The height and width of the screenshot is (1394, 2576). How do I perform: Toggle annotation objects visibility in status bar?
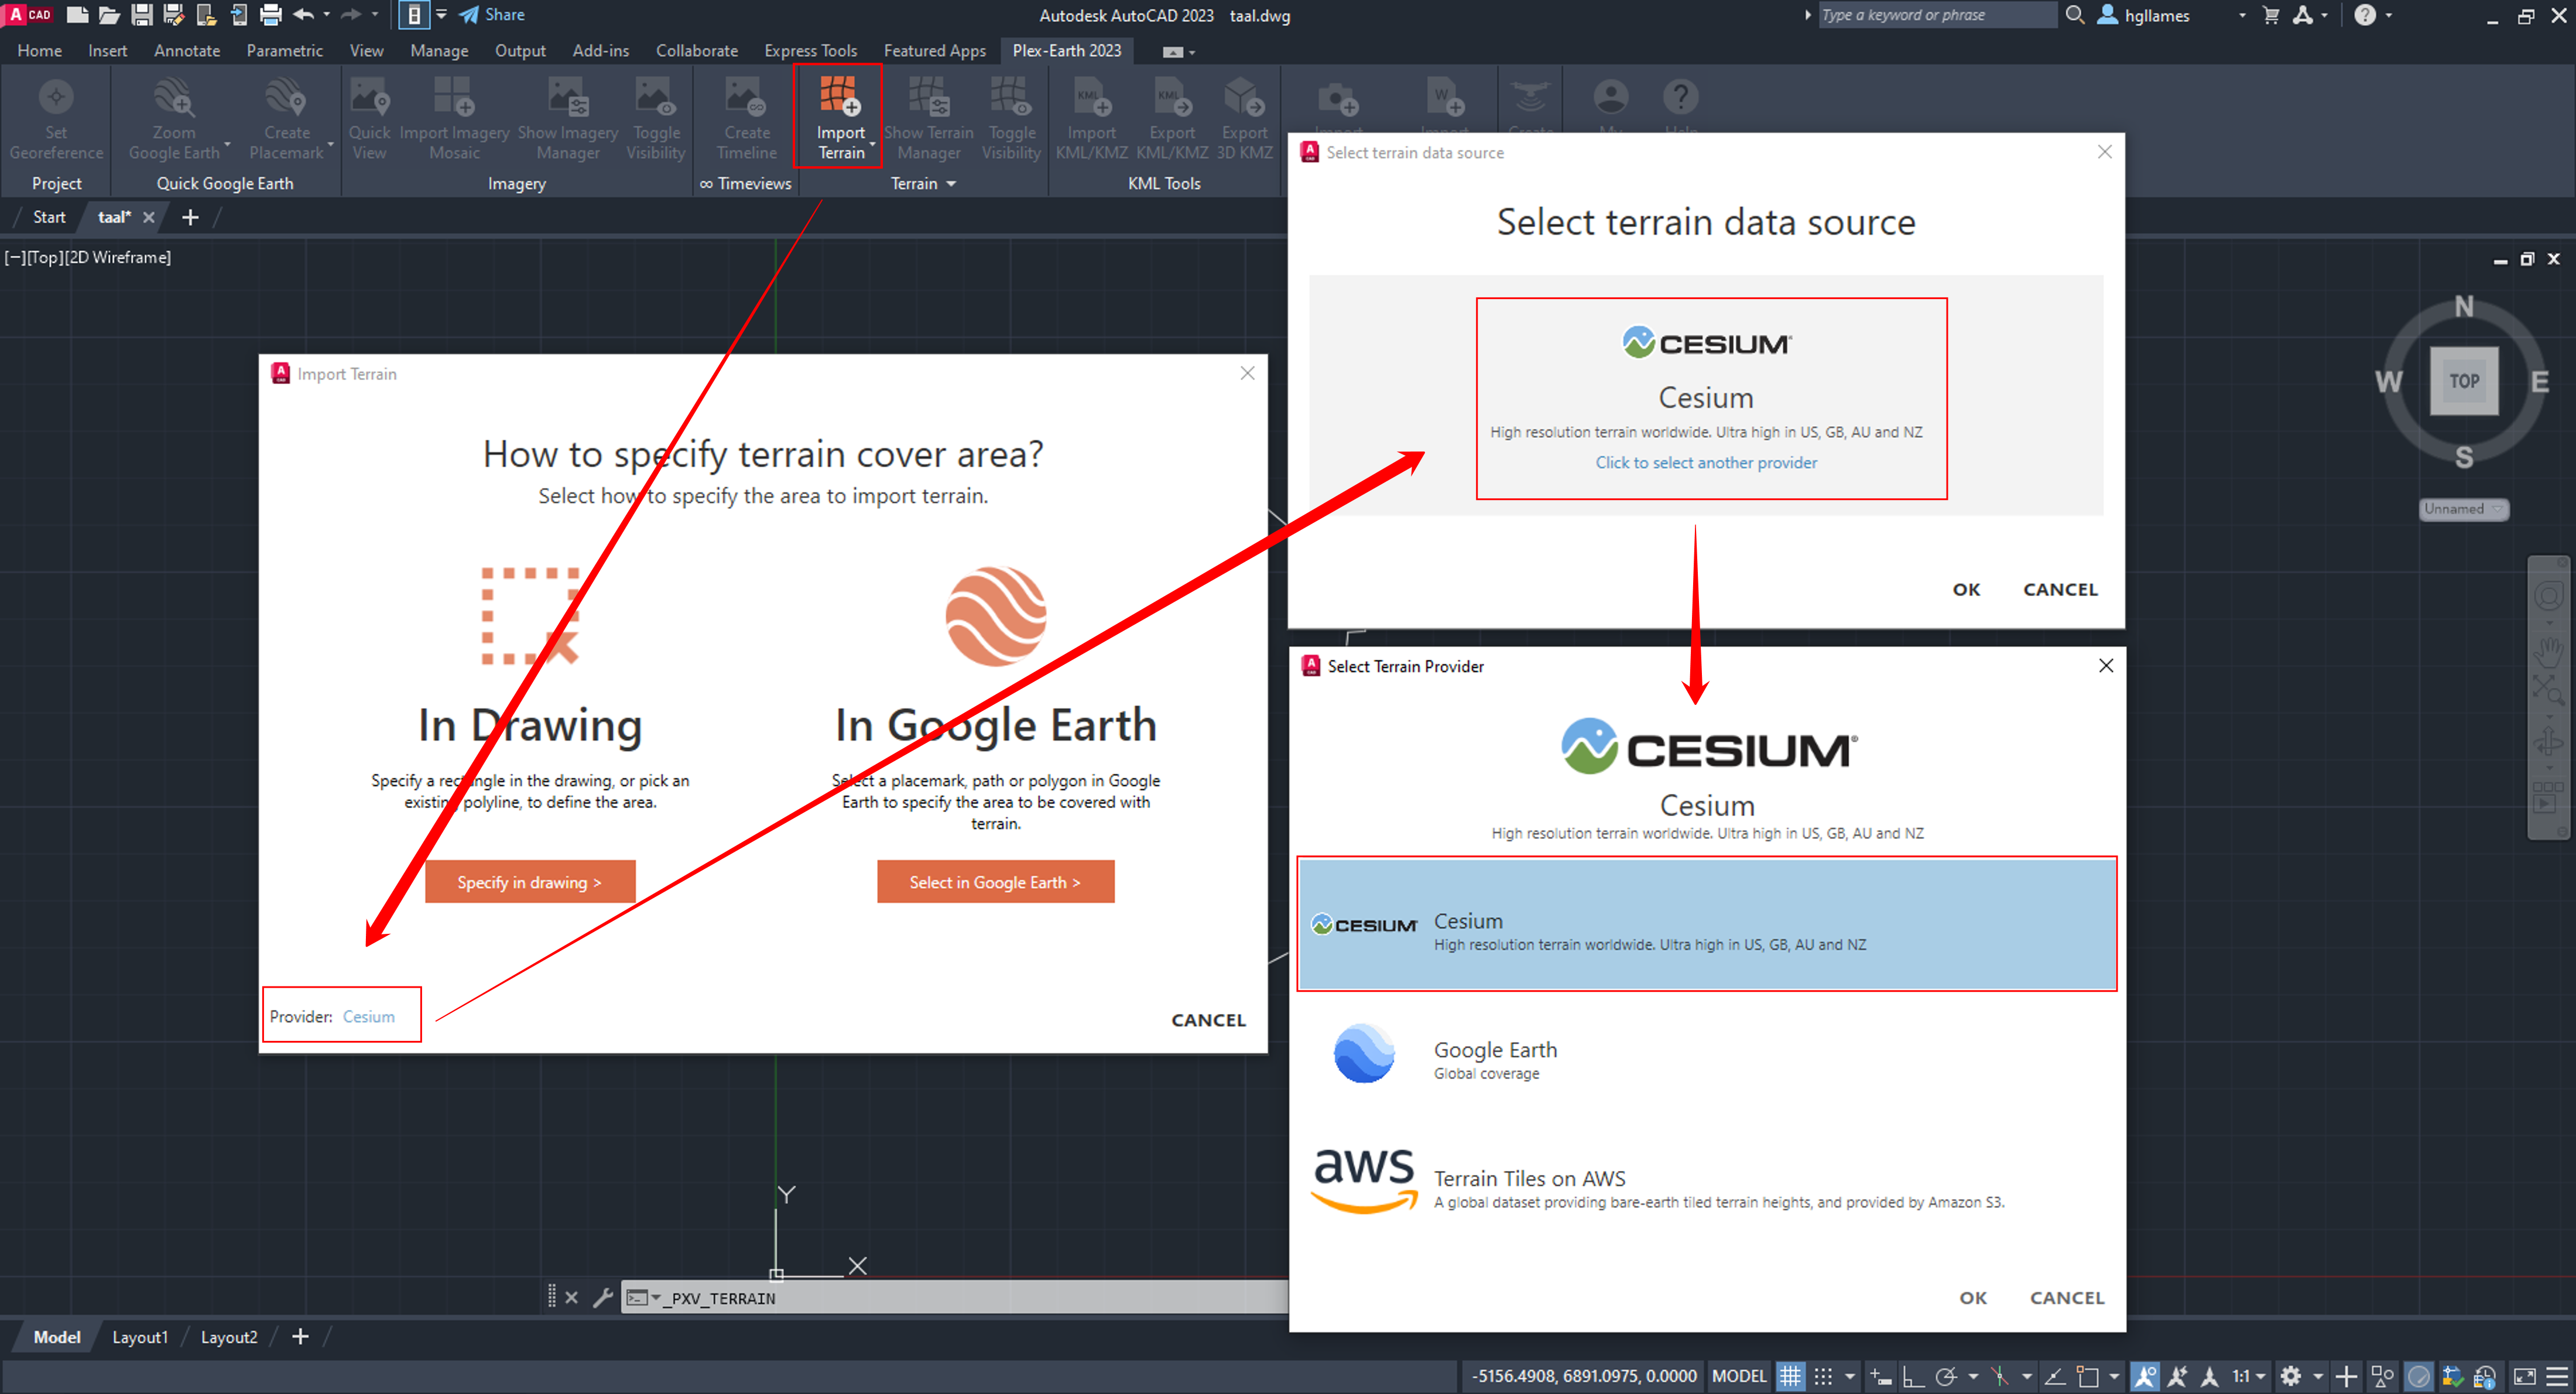(x=2144, y=1376)
